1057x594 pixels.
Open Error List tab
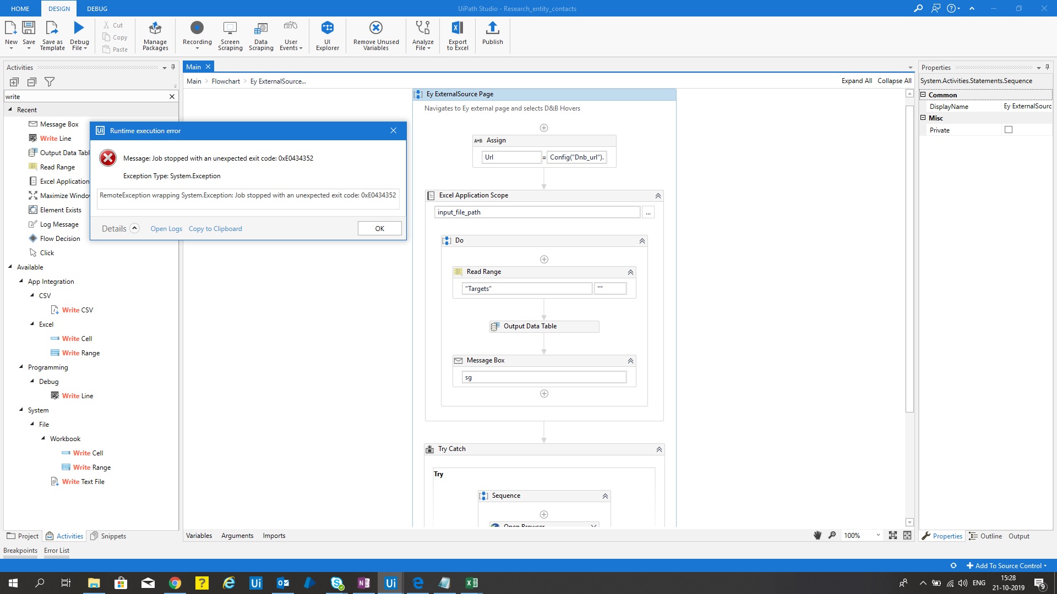coord(57,550)
